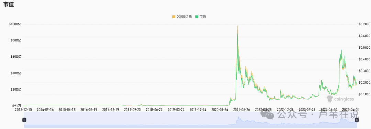
Task: Click the $400亿 axis label
Action: (16, 73)
